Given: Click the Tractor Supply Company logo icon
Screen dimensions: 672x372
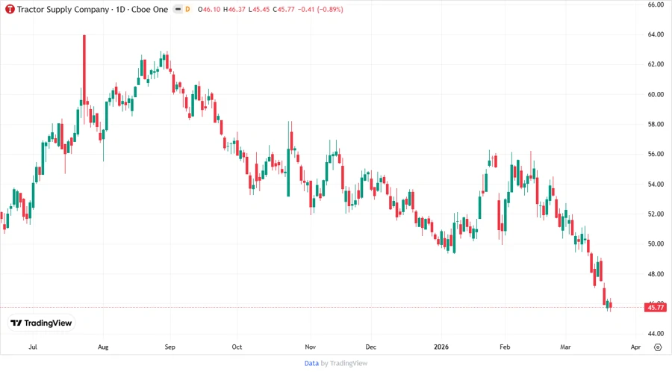Looking at the screenshot, I should point(10,10).
